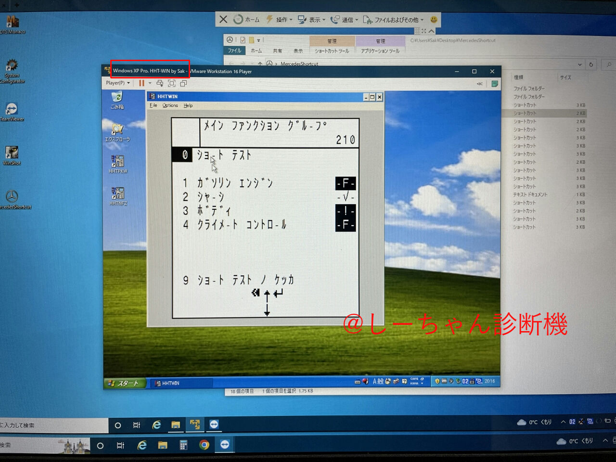Switch to the ショートカットツール ribbon tab
616x462 pixels.
(332, 50)
